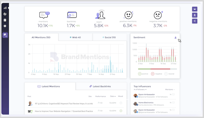Open the Latest Backlinks tab
Screen dimensions: 204x118
coord(101,86)
